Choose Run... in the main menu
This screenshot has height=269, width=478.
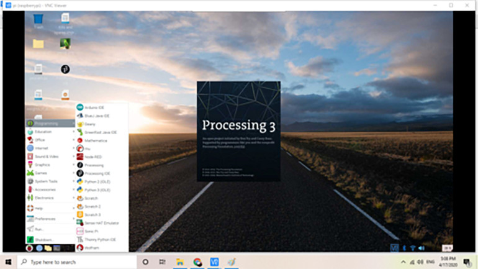tap(50, 229)
